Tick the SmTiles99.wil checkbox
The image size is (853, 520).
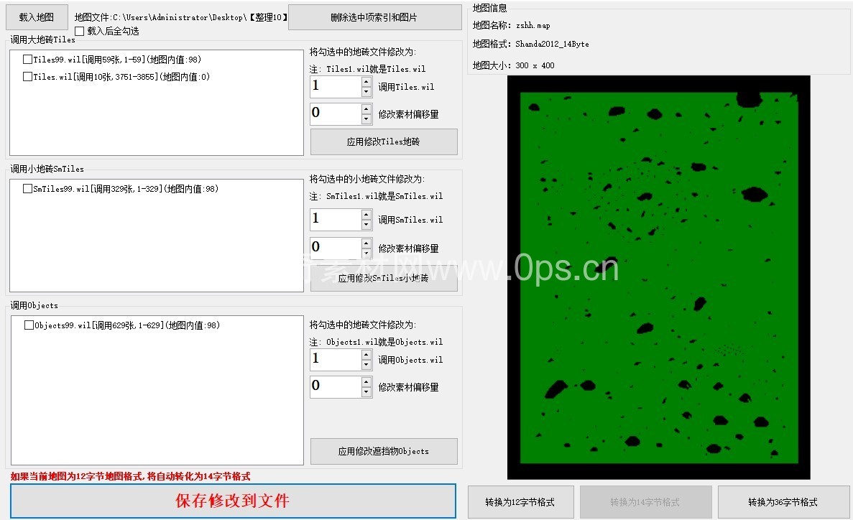coord(27,189)
